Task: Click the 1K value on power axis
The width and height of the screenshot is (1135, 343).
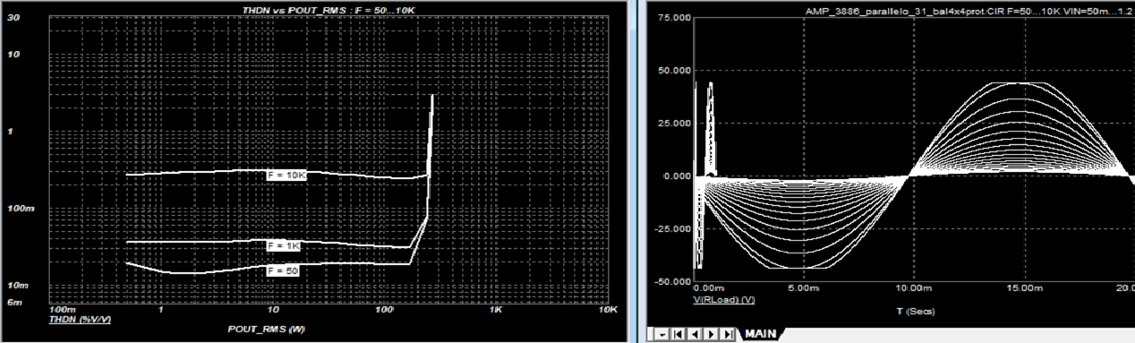Action: coord(496,310)
